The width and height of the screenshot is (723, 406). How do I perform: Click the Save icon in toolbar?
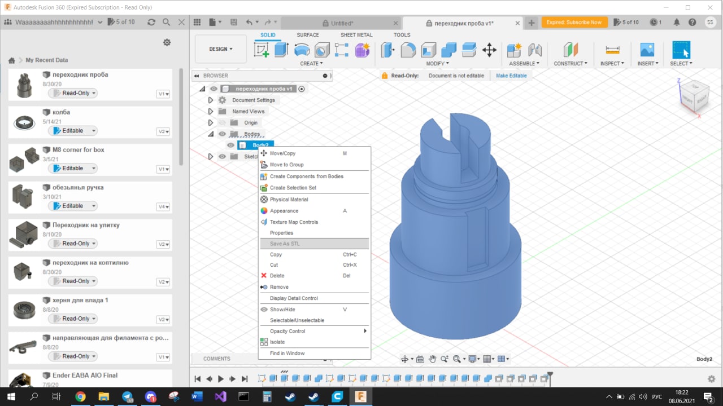[234, 23]
